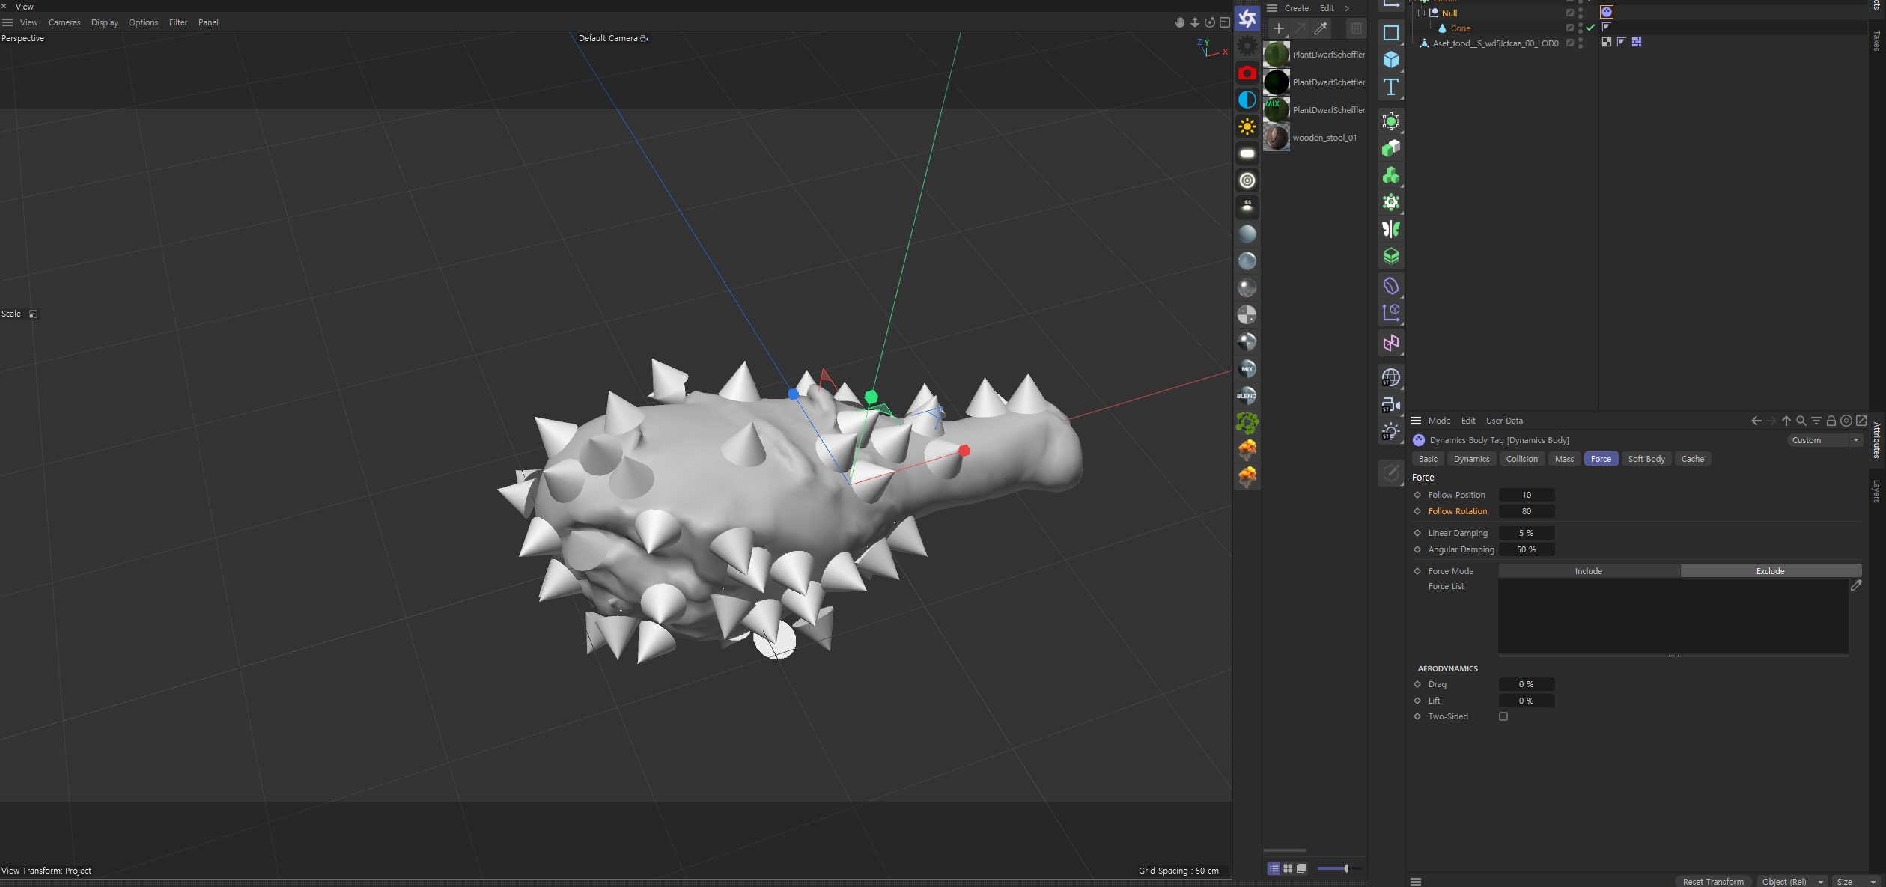
Task: Click the concentric rings light icon
Action: point(1247,180)
